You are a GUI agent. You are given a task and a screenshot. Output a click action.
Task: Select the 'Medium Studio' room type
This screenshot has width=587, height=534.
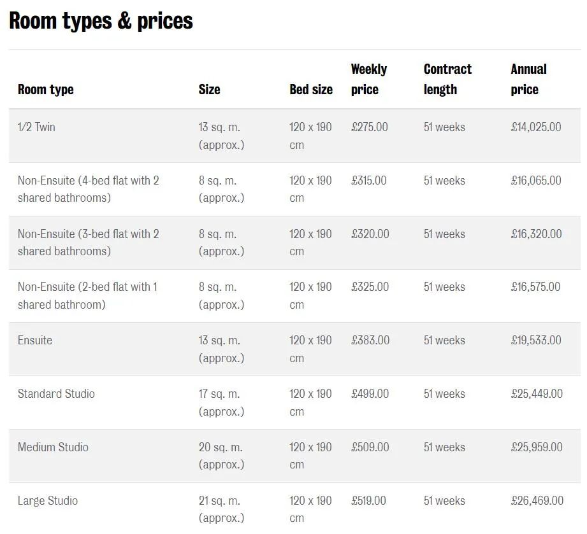53,447
